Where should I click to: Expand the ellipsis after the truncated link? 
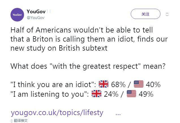tap(118, 113)
